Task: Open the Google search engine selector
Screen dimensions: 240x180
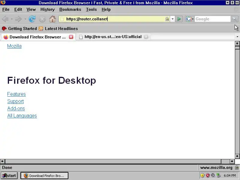Action: [190, 19]
